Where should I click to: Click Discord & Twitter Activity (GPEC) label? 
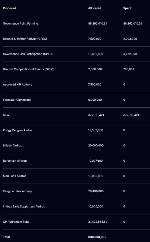(25, 39)
